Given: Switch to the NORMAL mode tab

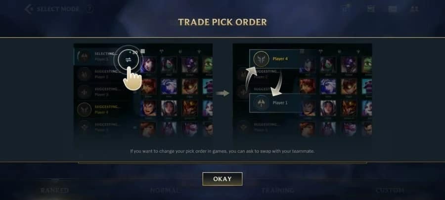Looking at the screenshot, I should [x=165, y=190].
